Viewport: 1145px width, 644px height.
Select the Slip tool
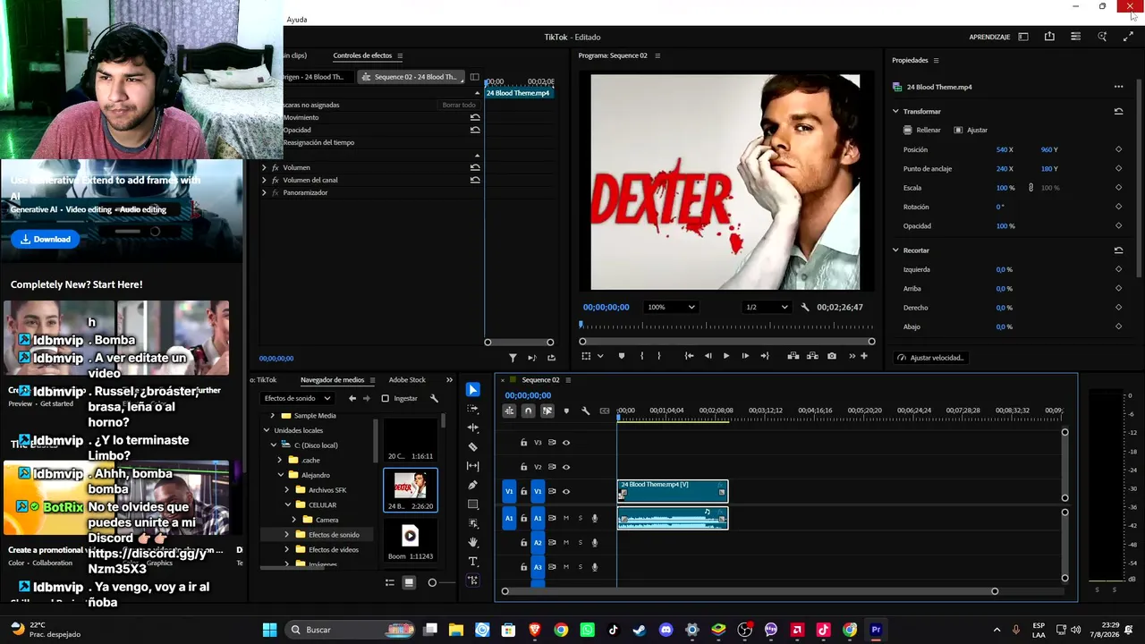coord(472,466)
